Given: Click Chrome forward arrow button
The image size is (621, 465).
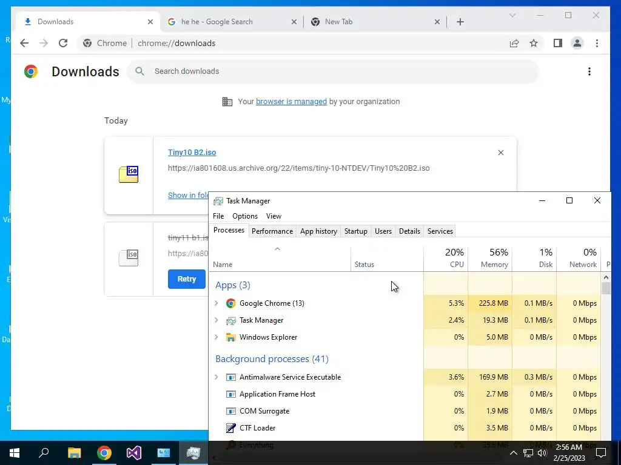Looking at the screenshot, I should [44, 43].
